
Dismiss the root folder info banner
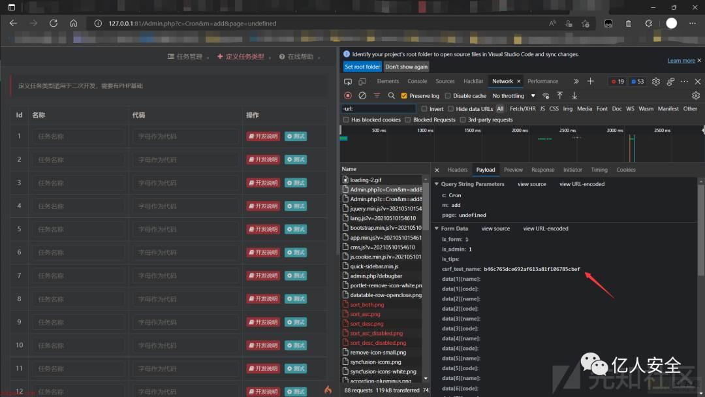tap(699, 60)
